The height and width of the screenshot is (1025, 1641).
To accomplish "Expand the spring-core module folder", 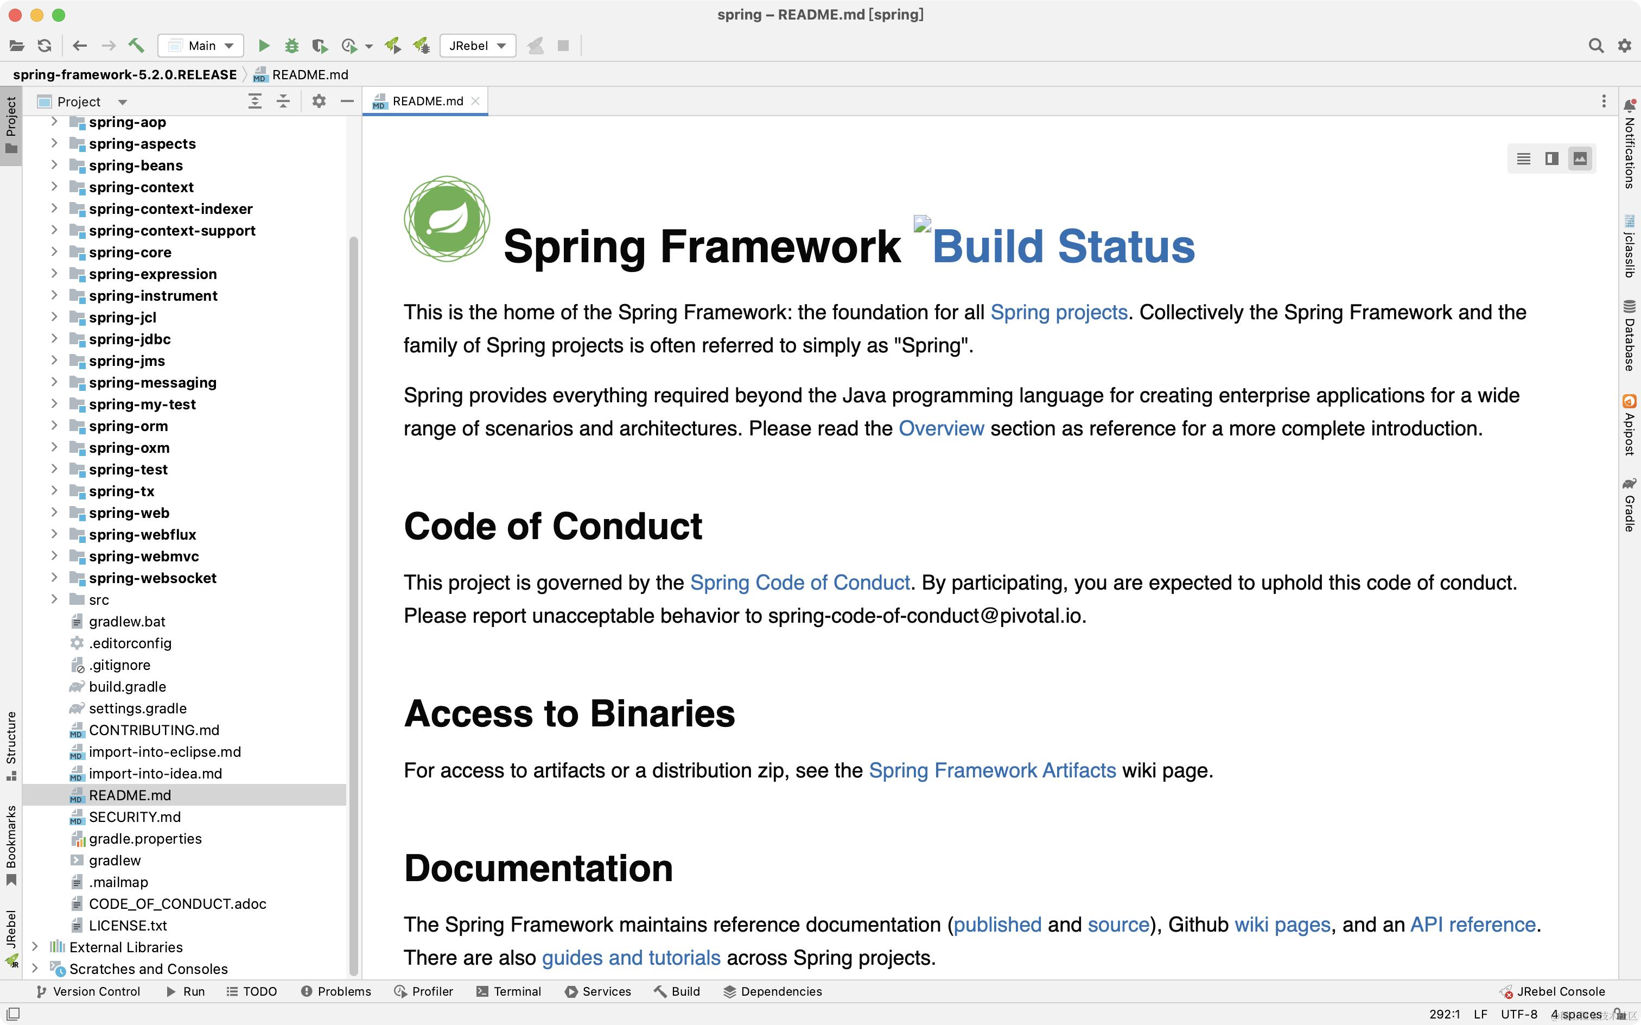I will click(54, 252).
